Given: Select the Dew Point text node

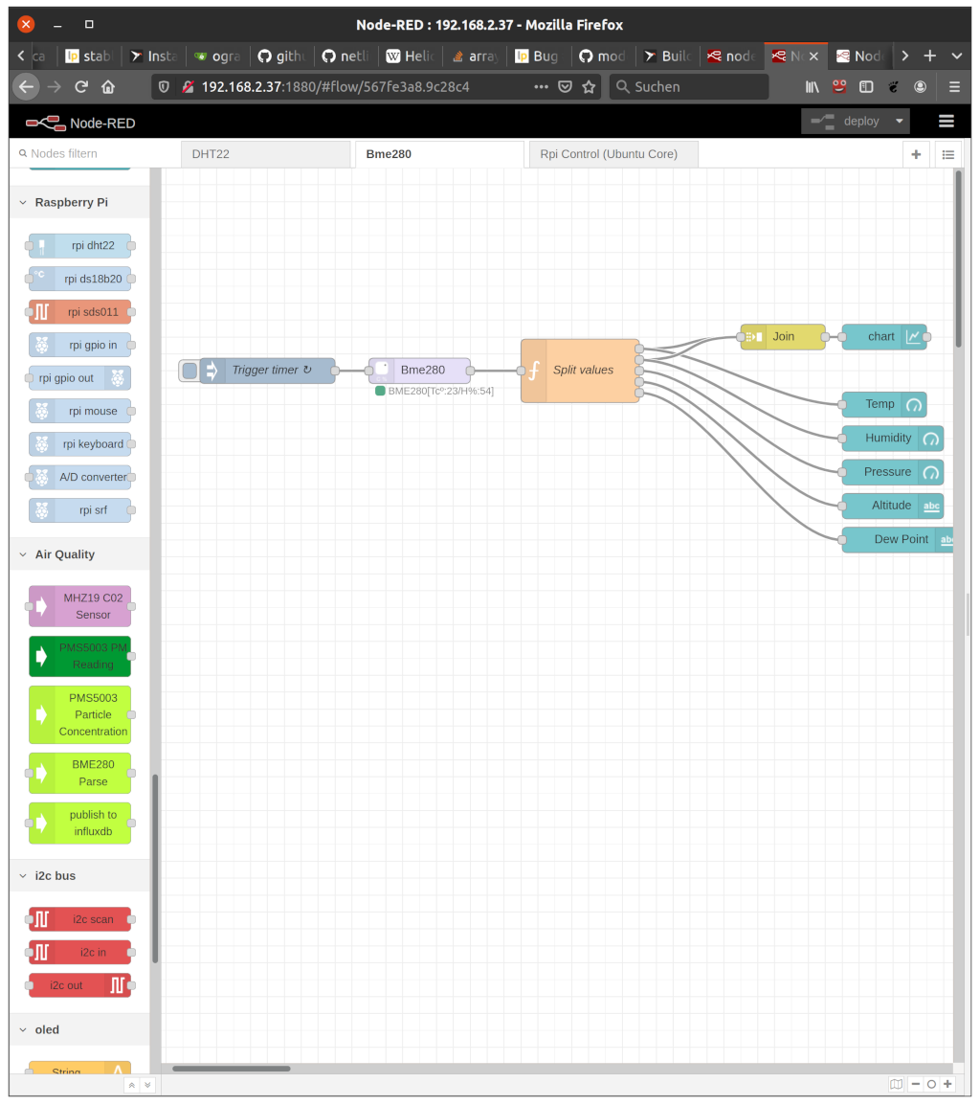Looking at the screenshot, I should 899,540.
